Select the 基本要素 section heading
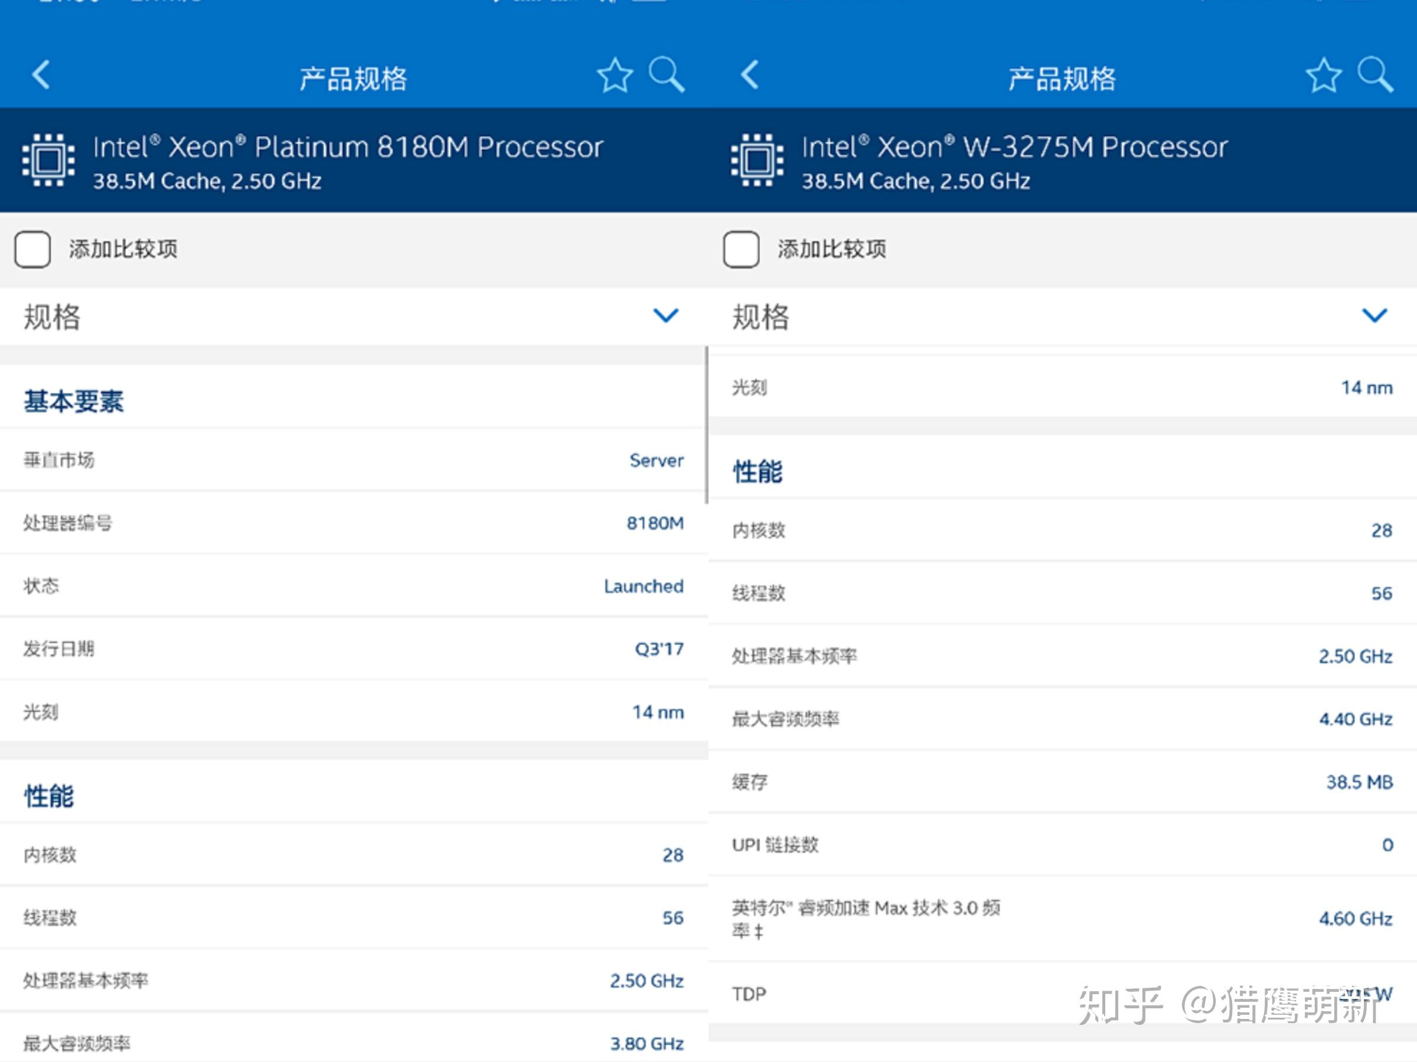 click(74, 401)
